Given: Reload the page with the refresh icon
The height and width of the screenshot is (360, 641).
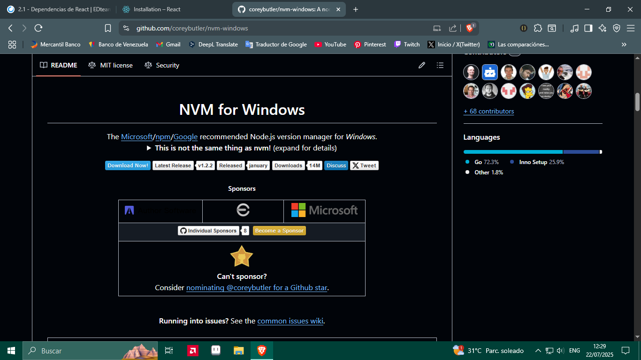Looking at the screenshot, I should click(38, 28).
